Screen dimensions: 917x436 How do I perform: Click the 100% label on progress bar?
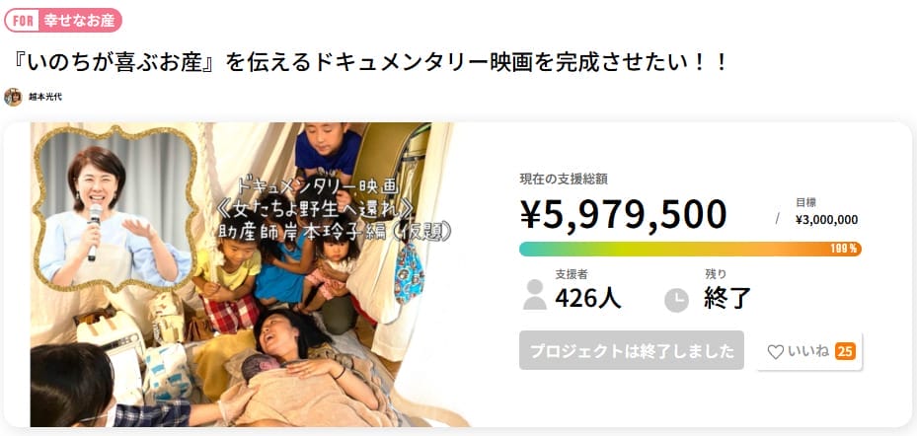pyautogui.click(x=844, y=249)
